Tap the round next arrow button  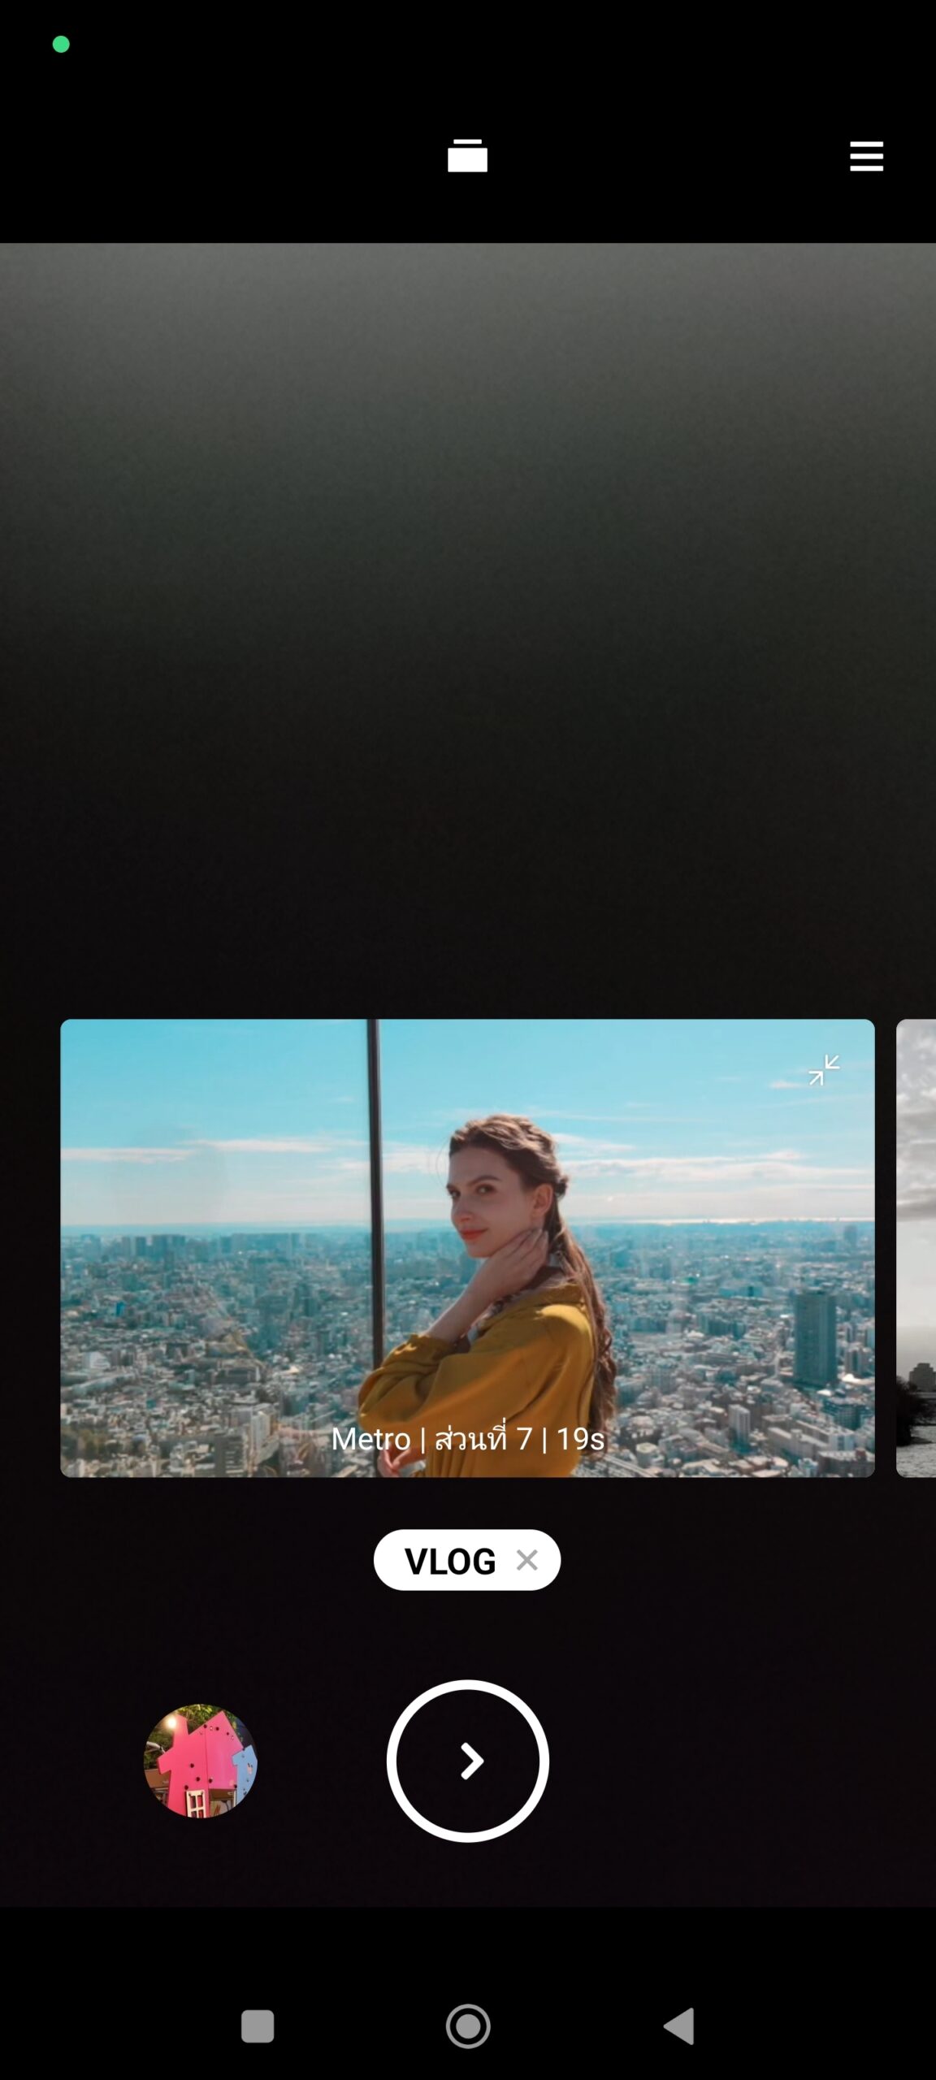[468, 1761]
